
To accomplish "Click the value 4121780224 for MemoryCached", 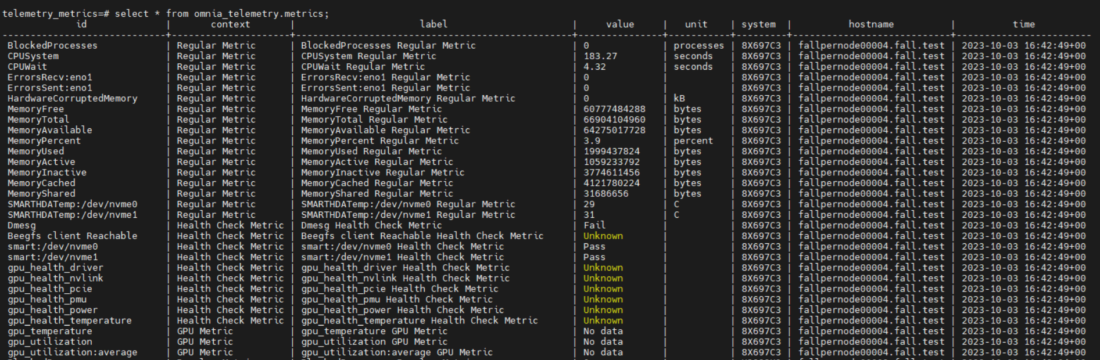I will (611, 183).
